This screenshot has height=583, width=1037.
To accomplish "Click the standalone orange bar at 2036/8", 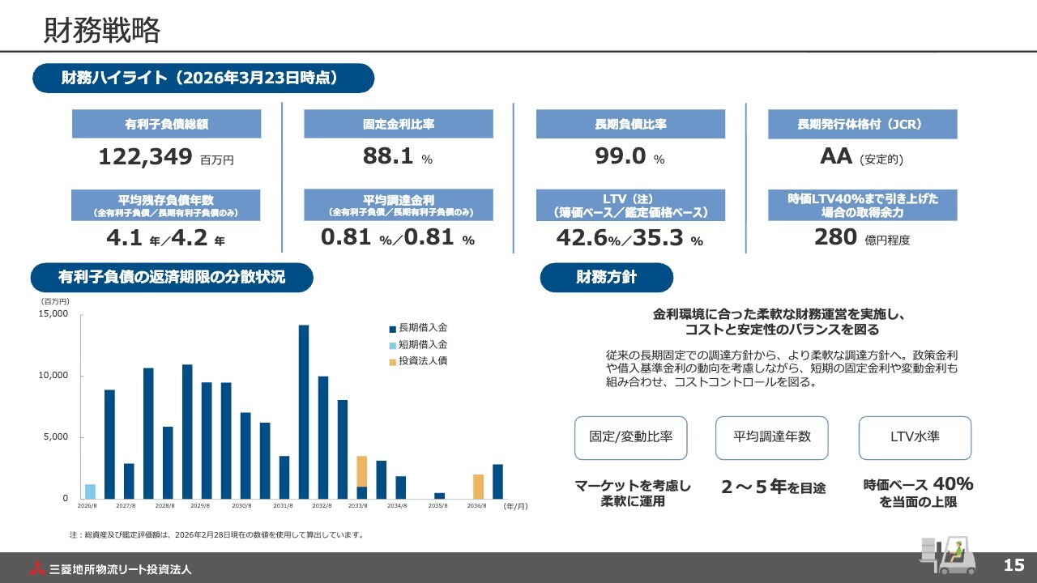I will coord(478,487).
